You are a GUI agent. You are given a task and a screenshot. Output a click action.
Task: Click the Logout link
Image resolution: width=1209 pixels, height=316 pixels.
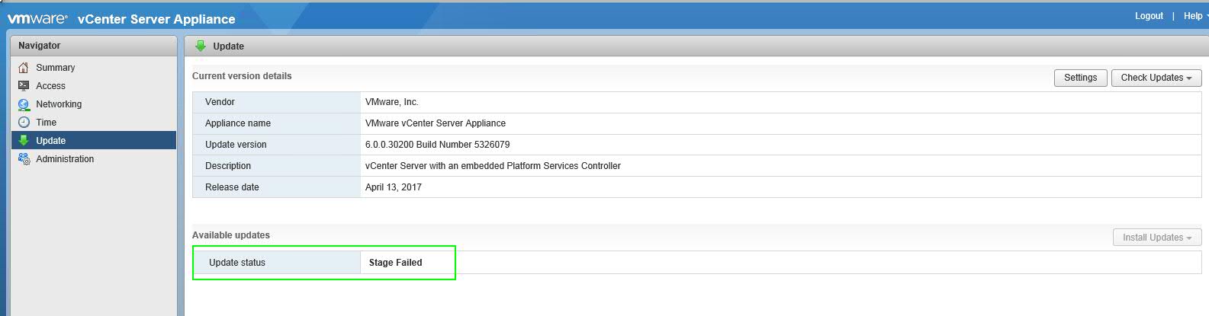1149,16
